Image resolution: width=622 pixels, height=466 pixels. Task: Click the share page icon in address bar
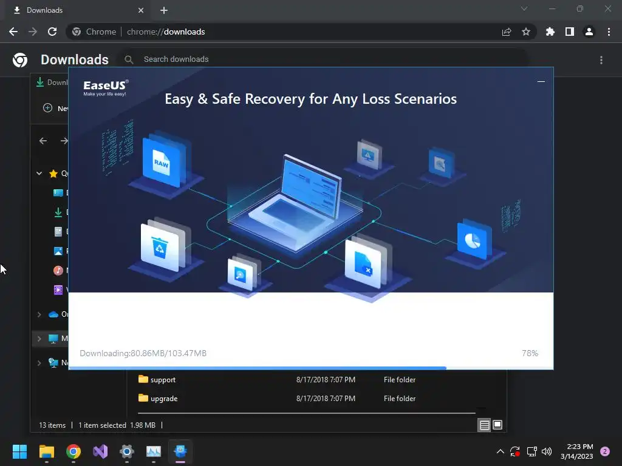click(x=507, y=32)
